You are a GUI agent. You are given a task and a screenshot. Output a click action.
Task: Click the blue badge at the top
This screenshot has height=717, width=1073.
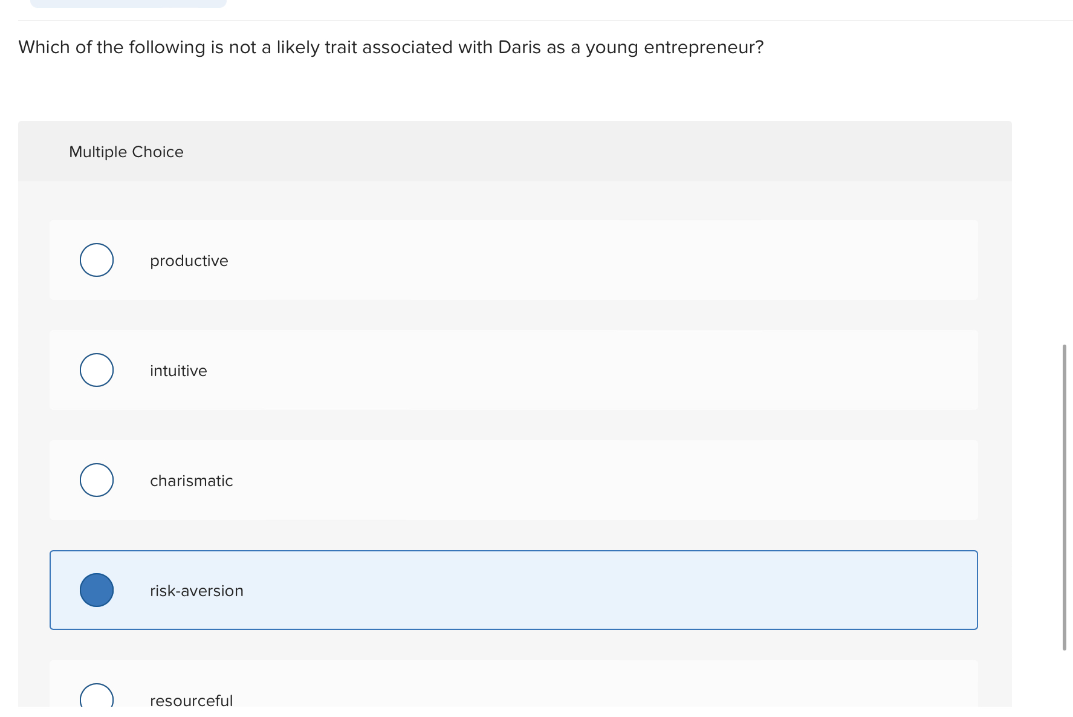(129, 3)
